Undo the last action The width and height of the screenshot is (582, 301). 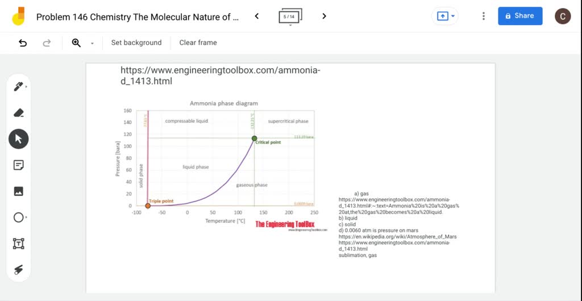point(23,43)
